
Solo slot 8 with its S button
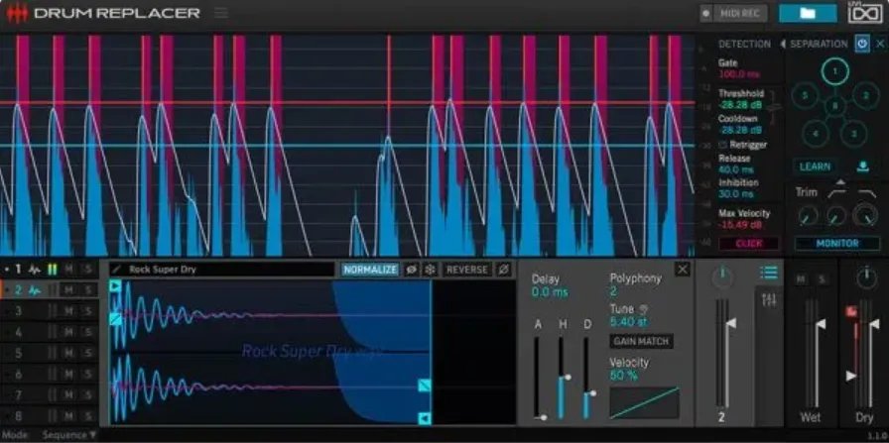pos(88,416)
